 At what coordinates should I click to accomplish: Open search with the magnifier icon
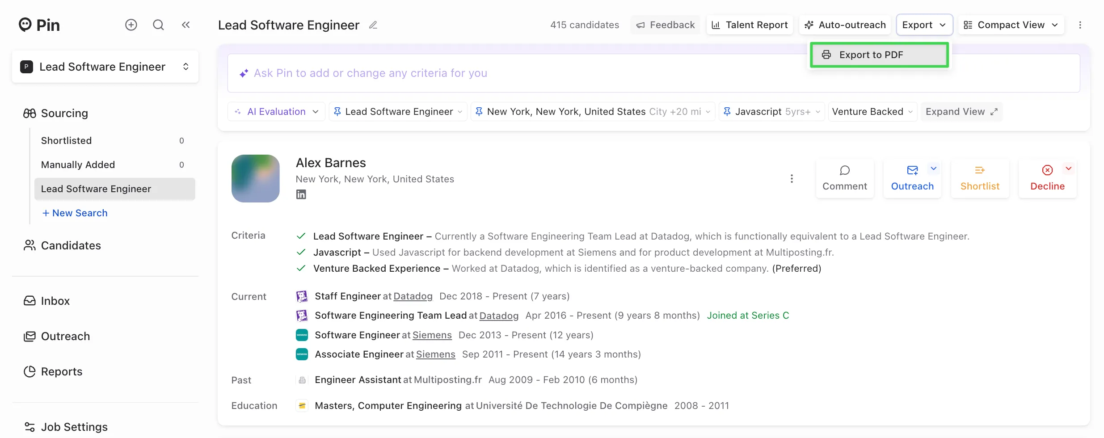click(x=158, y=25)
